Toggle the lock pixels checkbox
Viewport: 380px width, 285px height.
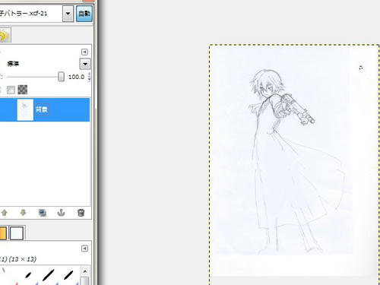tap(11, 90)
